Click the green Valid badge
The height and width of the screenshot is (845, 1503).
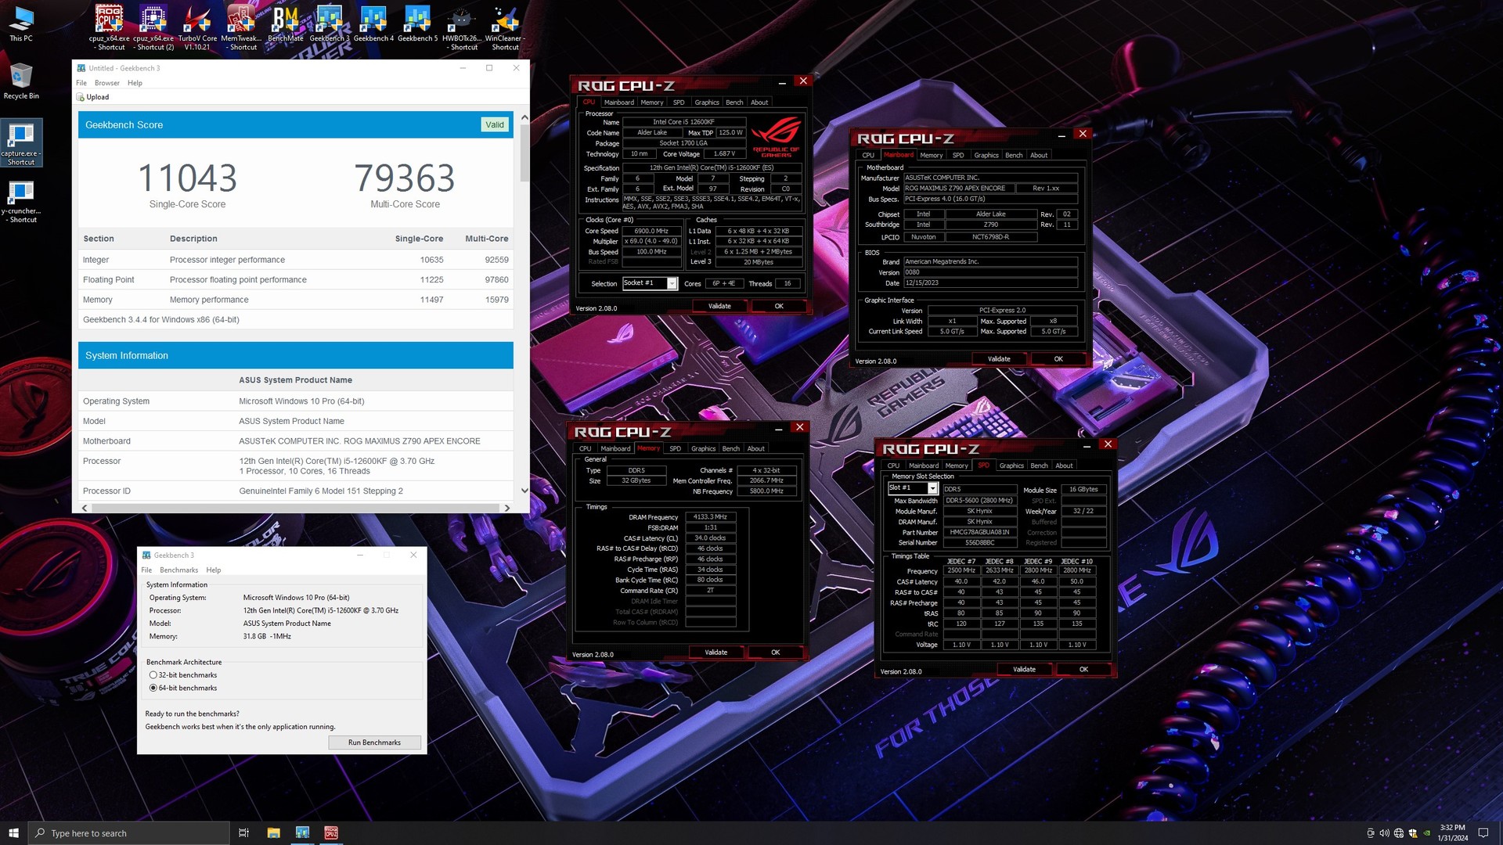495,124
